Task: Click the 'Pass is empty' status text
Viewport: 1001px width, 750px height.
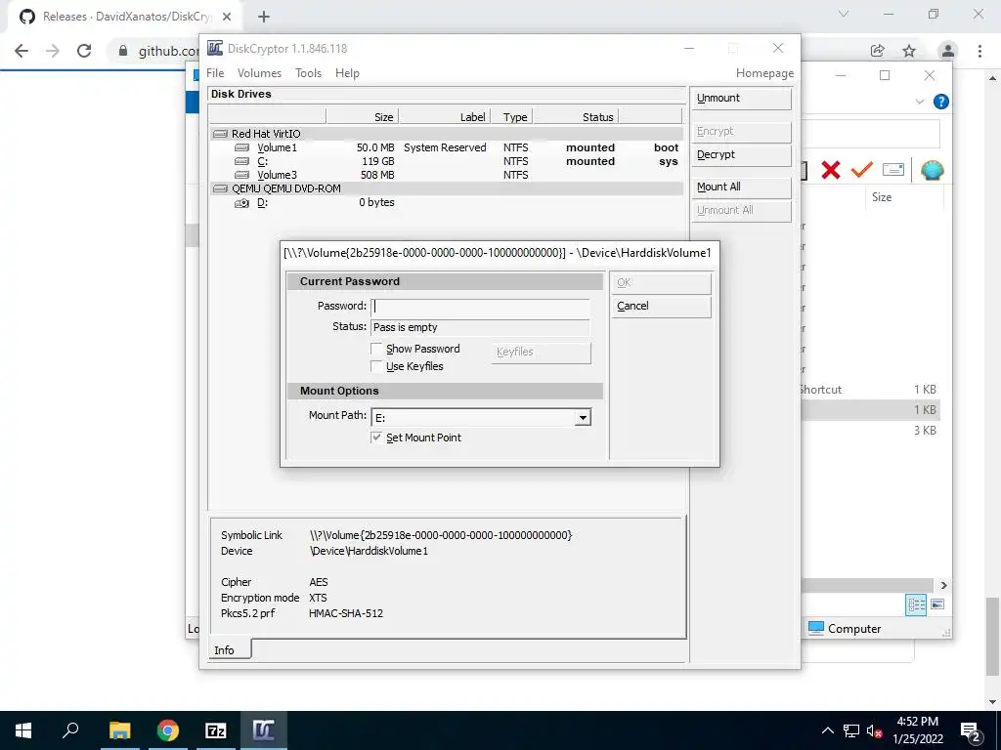Action: point(406,327)
